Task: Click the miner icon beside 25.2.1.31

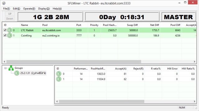Action: click(16, 73)
